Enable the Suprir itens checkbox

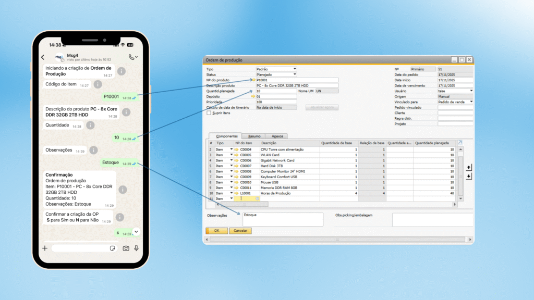pos(209,113)
